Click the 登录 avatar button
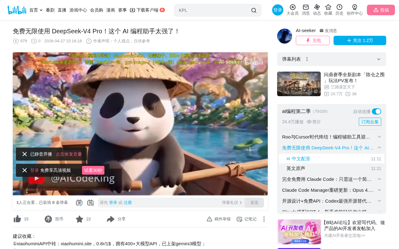 coord(278,10)
